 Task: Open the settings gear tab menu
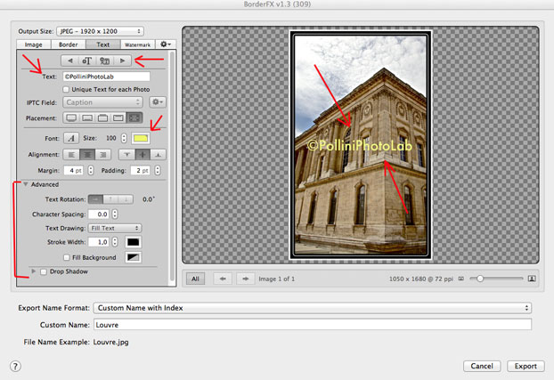[166, 44]
